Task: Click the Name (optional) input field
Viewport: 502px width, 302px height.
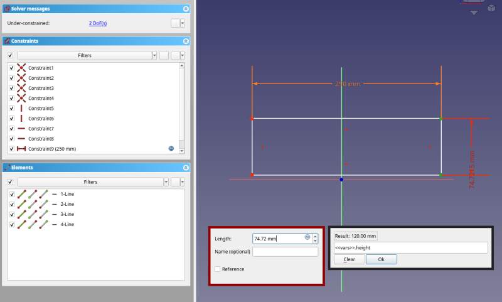Action: 286,252
